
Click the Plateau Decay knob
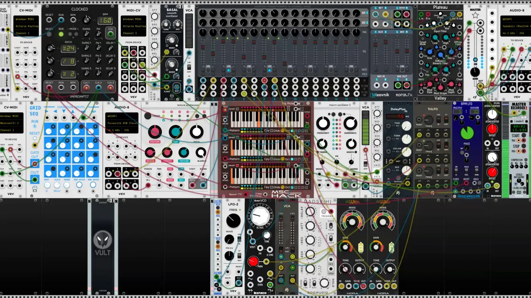tap(451, 53)
